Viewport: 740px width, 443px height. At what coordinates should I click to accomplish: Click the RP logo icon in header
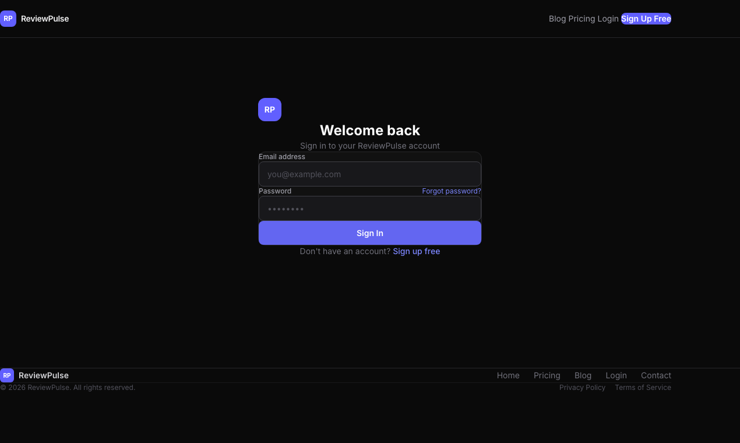pos(8,19)
